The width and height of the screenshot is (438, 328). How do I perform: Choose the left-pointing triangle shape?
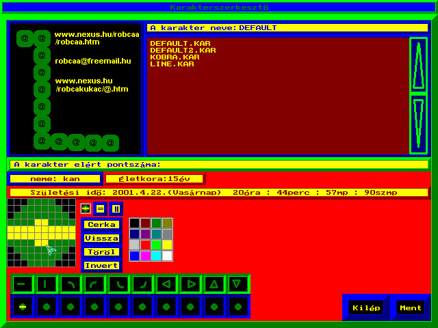[166, 284]
